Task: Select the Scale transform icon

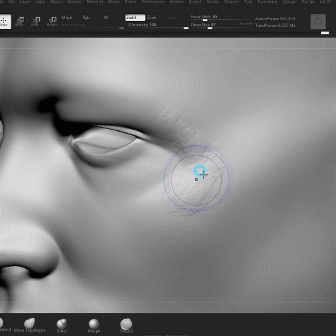Action: tap(36, 22)
